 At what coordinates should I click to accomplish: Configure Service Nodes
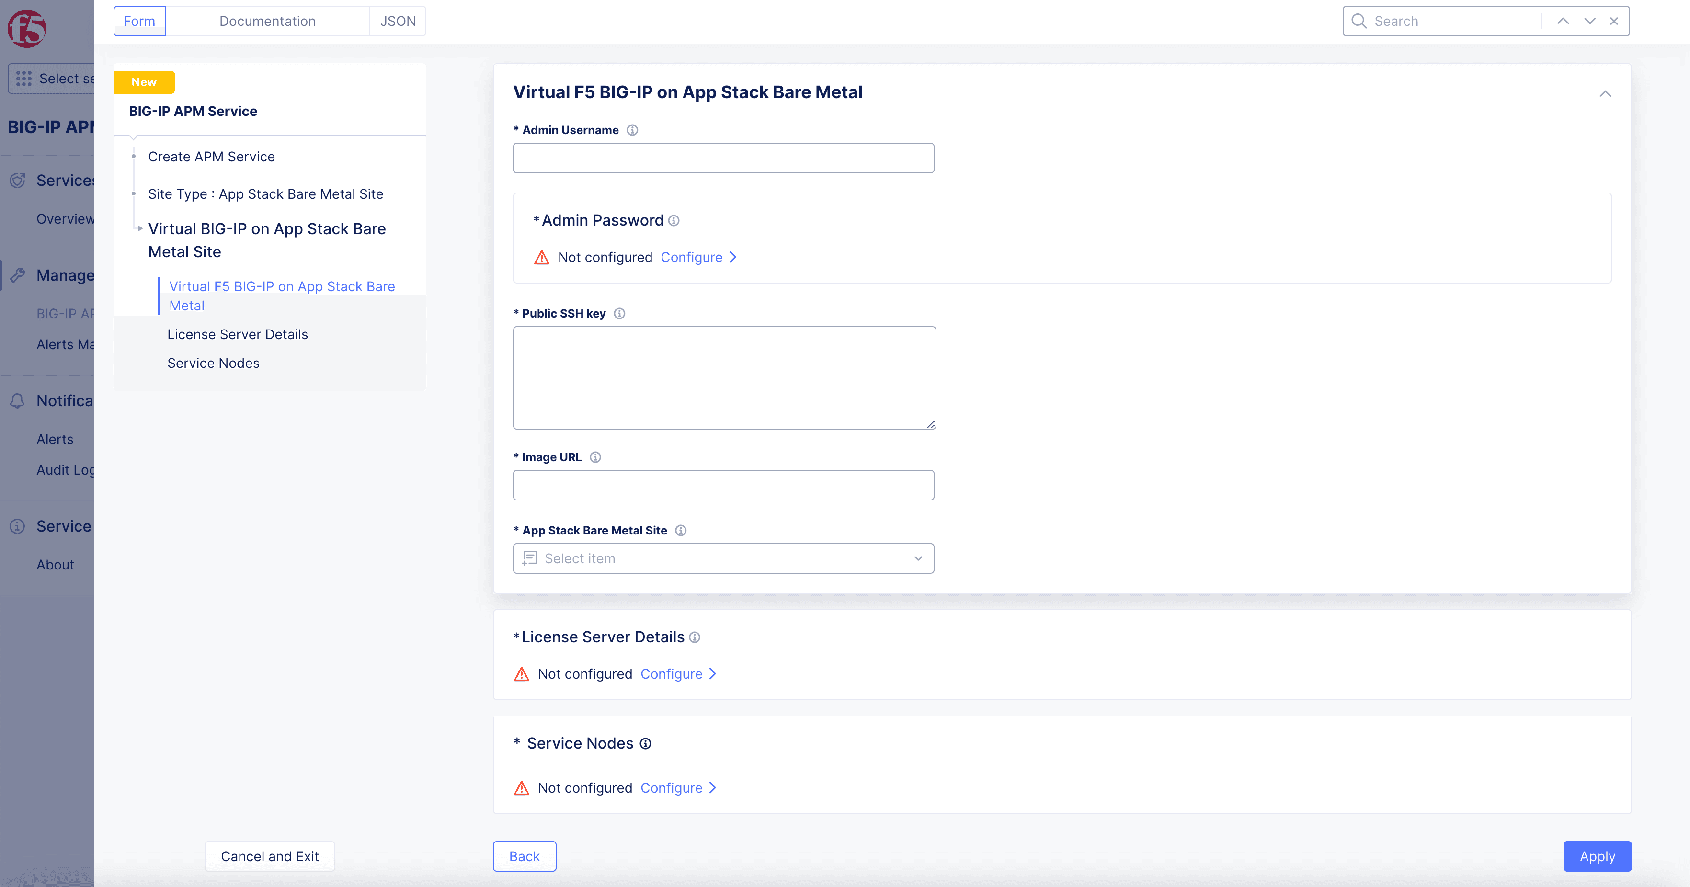[671, 788]
